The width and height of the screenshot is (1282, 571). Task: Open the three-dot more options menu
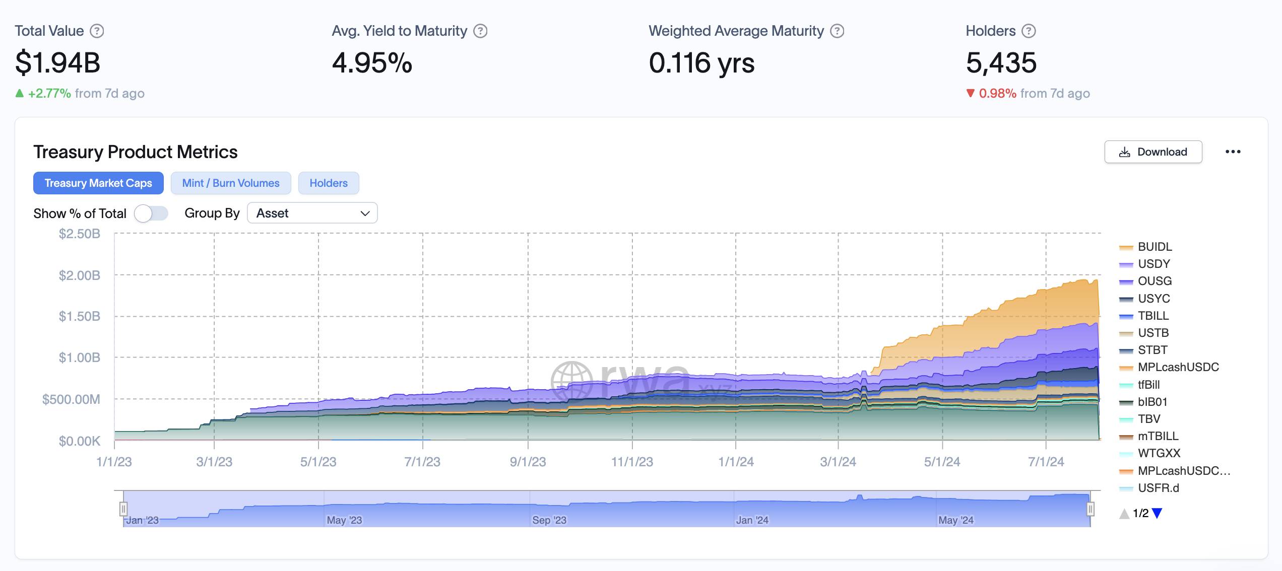click(x=1233, y=152)
